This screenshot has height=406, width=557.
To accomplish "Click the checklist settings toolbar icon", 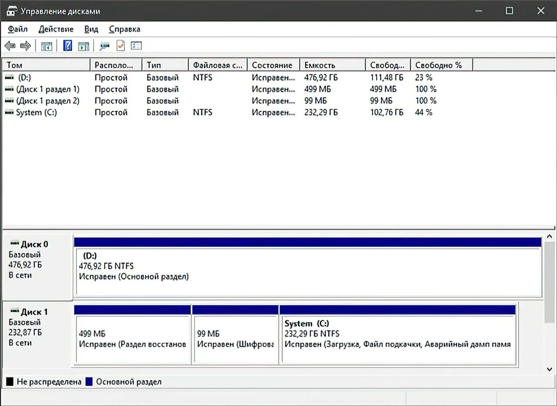I will click(137, 46).
